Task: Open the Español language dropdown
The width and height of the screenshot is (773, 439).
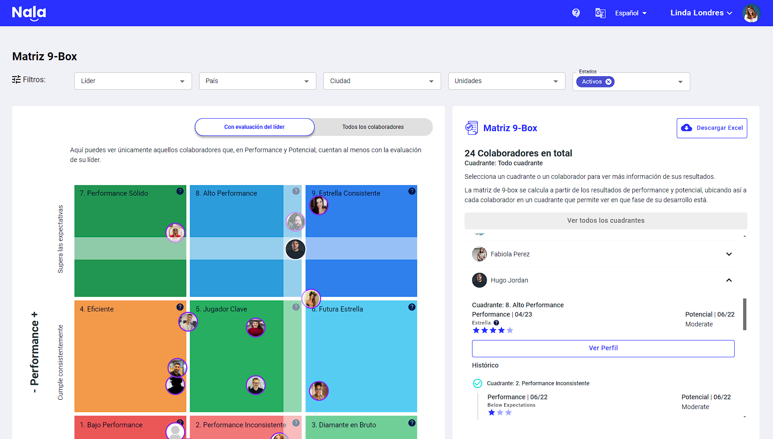Action: (631, 13)
